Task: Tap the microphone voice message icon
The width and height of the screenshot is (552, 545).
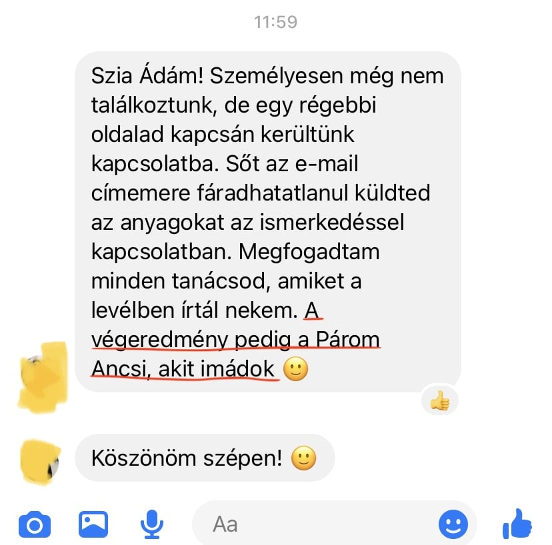Action: (x=152, y=524)
